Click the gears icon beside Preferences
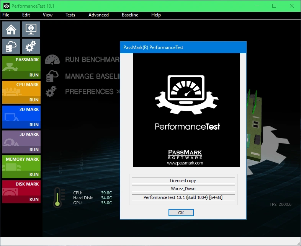 [x=51, y=91]
